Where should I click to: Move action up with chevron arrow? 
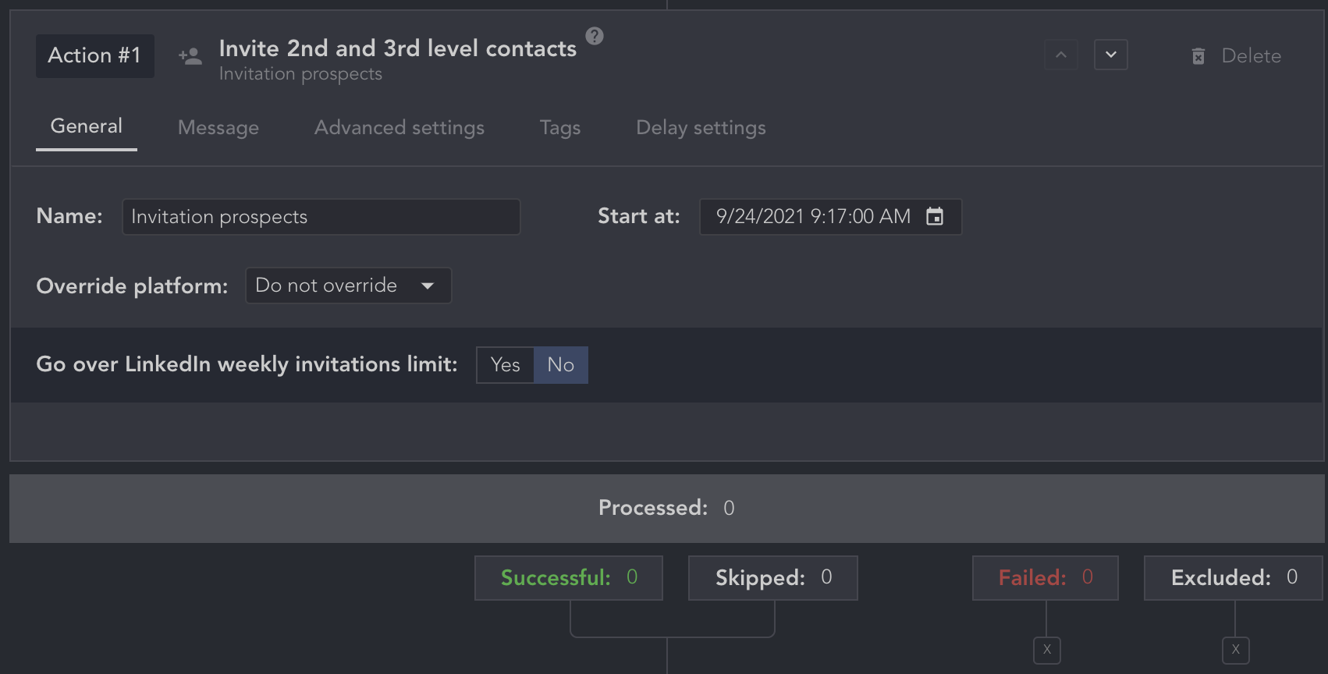1061,55
